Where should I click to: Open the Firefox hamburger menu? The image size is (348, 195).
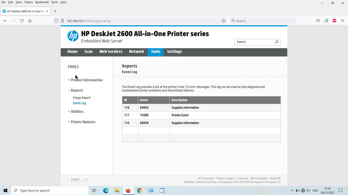pyautogui.click(x=343, y=21)
